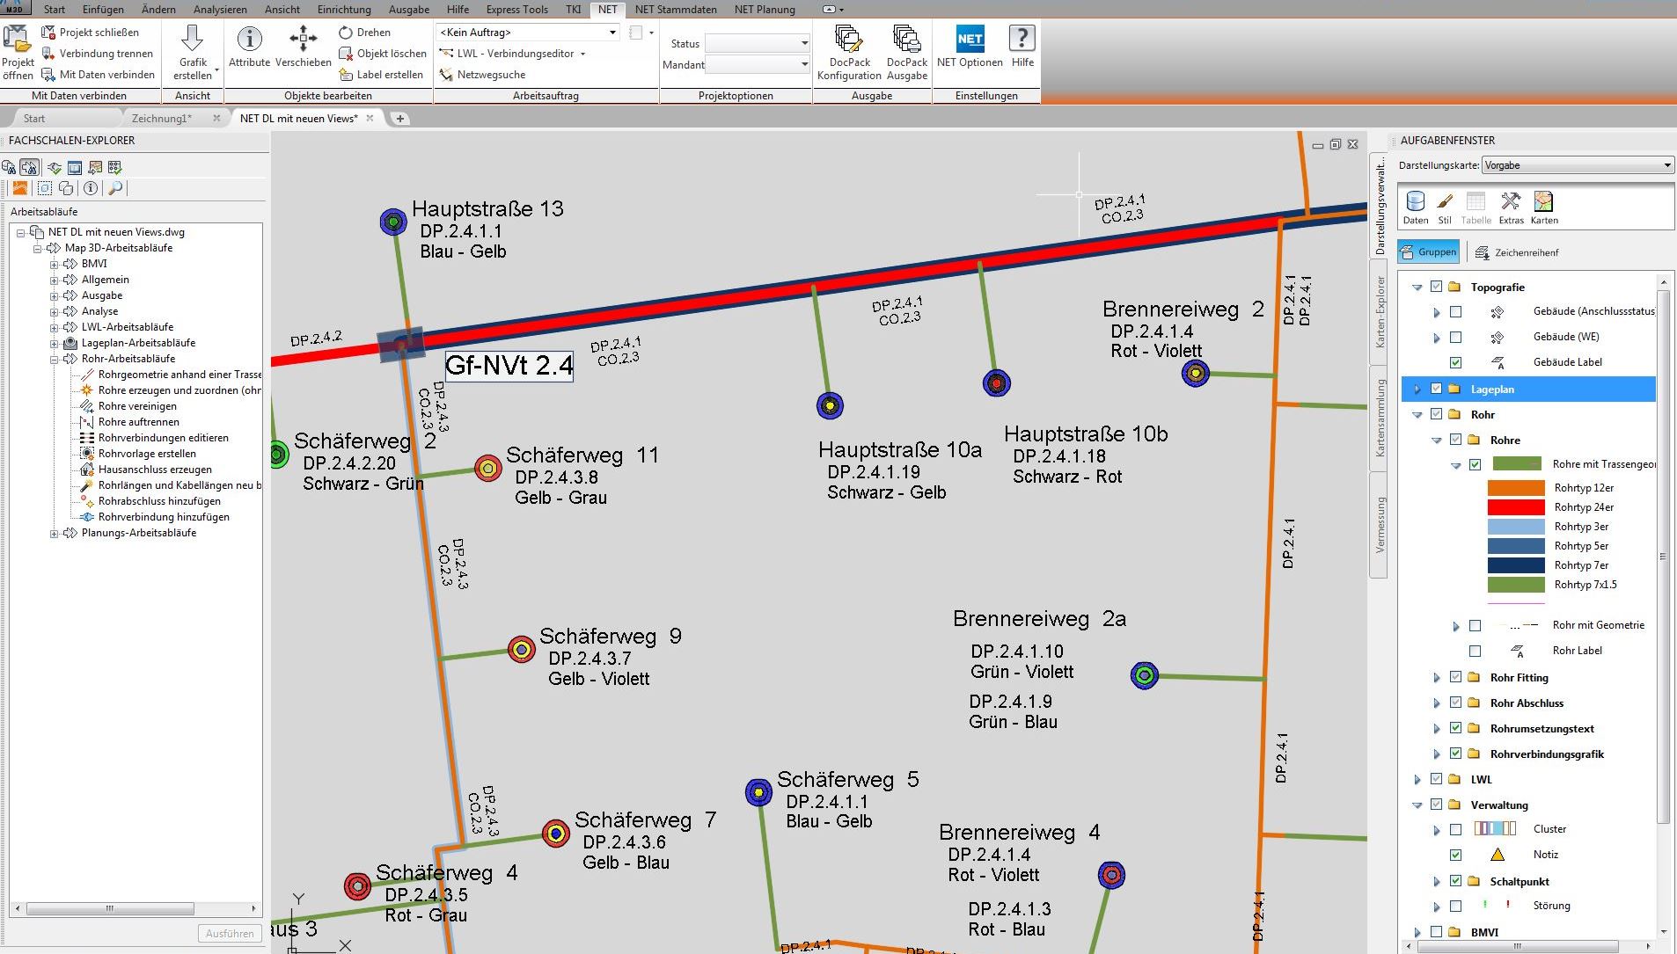Open the NET Stammdaten ribbon tab
The width and height of the screenshot is (1677, 954).
[x=675, y=9]
